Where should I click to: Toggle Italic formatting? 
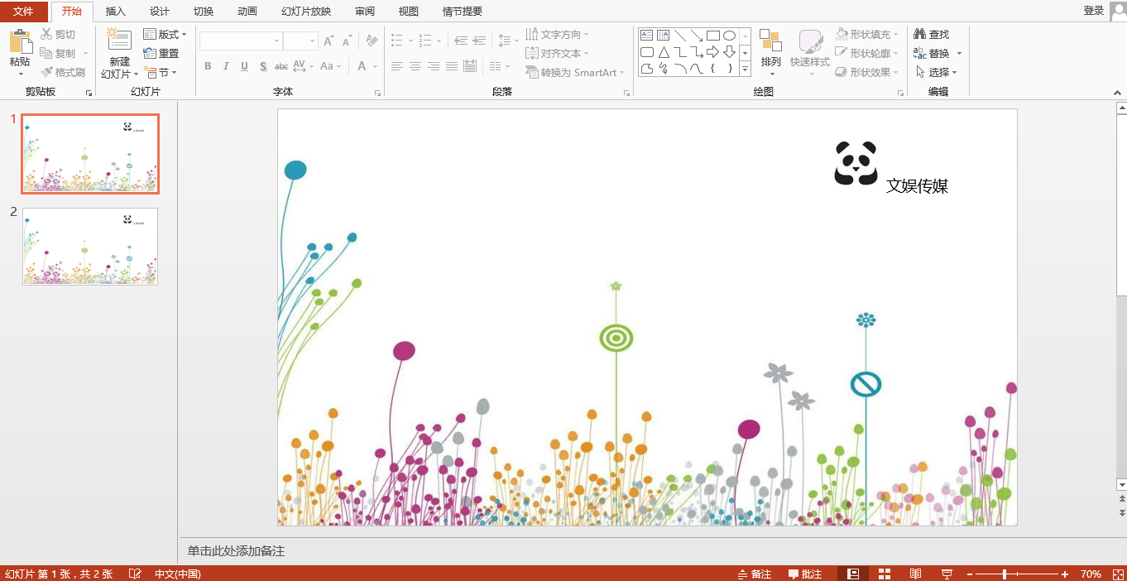coord(226,66)
